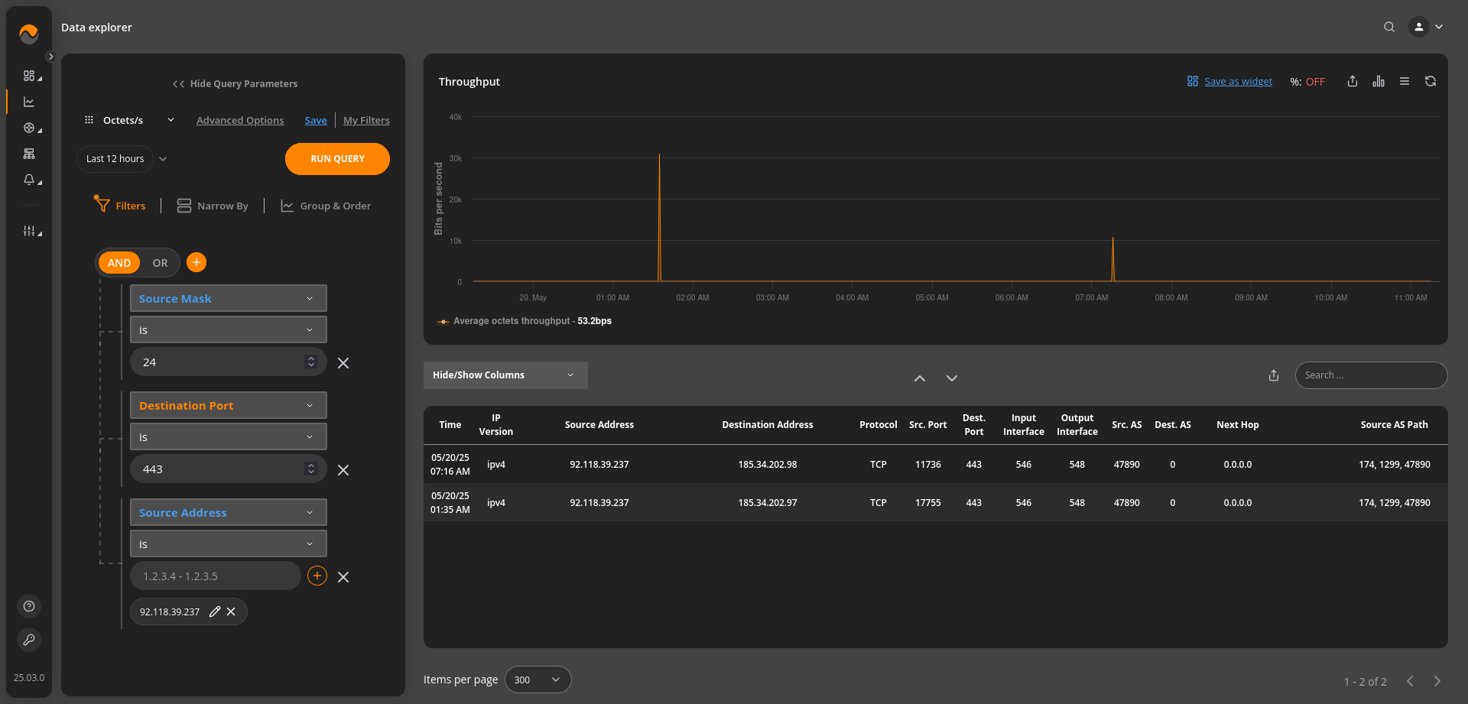Switch filter logic to OR

click(x=160, y=263)
